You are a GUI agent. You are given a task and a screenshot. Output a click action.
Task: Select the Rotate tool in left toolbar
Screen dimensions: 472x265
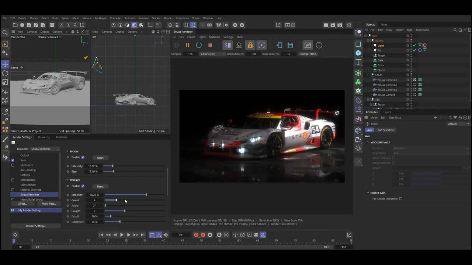(5, 73)
